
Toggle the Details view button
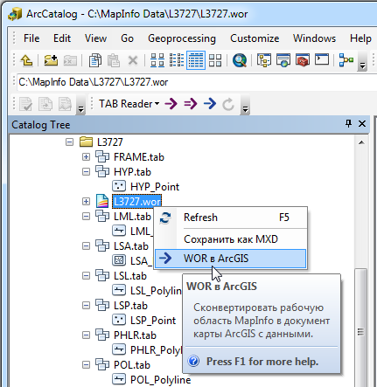click(x=196, y=60)
